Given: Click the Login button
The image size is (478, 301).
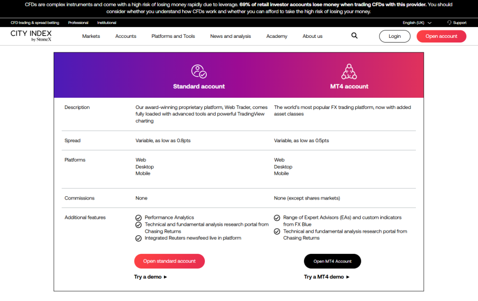Looking at the screenshot, I should [x=394, y=36].
